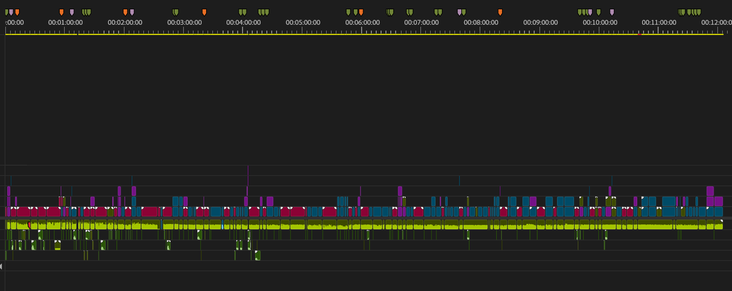
Task: Select the orange marker between 00:03:00:00 and 00:04:00:00
Action: (x=204, y=12)
